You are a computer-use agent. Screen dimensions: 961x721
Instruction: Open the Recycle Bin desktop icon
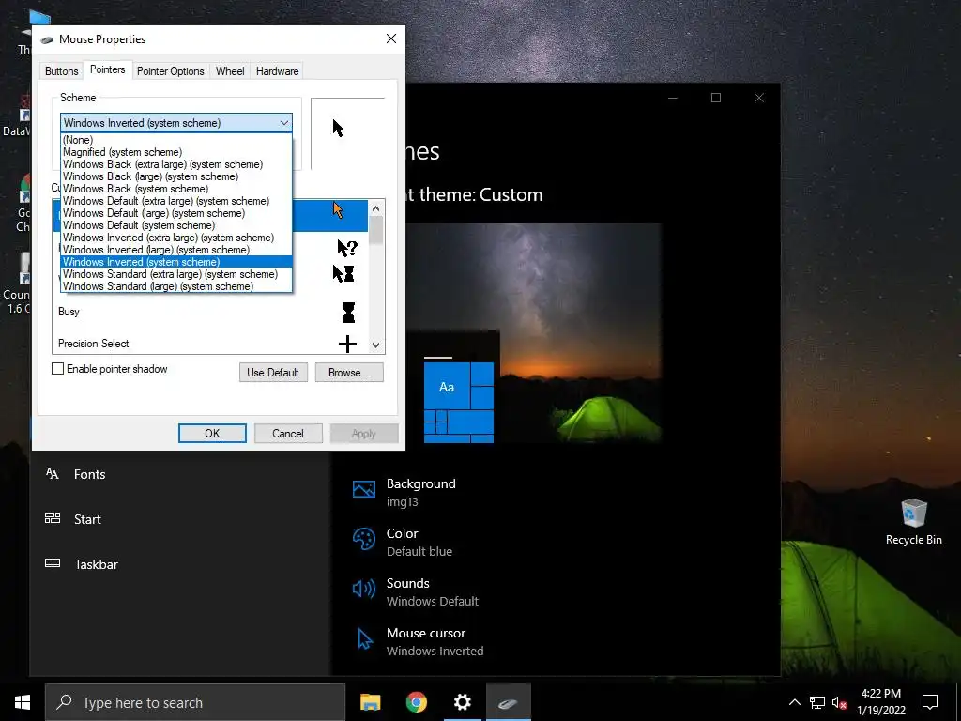click(913, 522)
